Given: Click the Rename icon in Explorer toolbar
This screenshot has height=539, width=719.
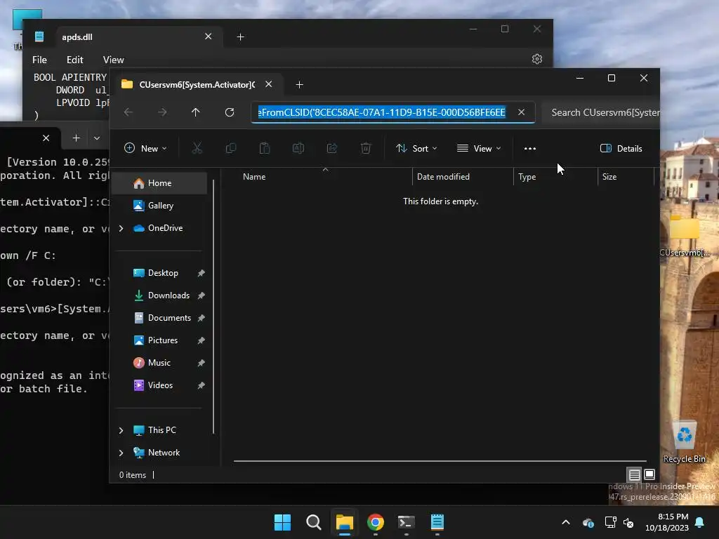Looking at the screenshot, I should coord(298,148).
